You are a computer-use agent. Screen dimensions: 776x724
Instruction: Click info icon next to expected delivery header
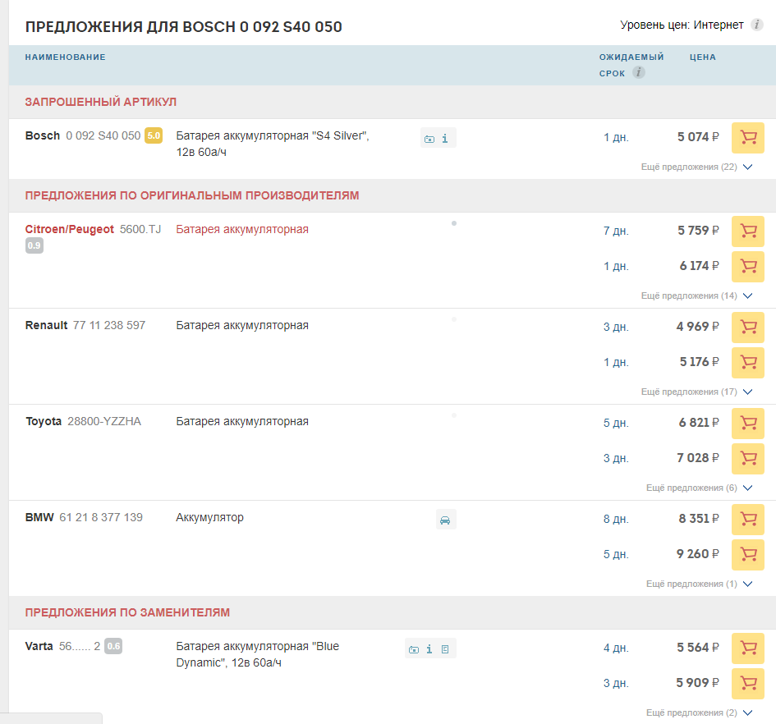pos(638,73)
